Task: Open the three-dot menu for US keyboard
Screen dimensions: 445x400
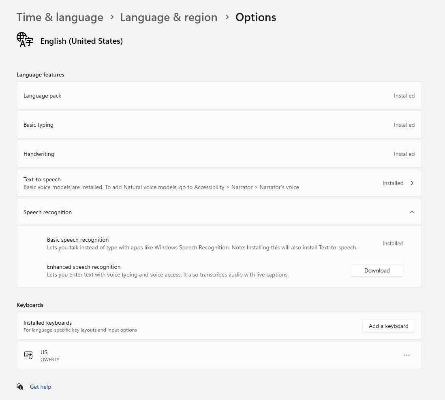Action: [x=406, y=355]
